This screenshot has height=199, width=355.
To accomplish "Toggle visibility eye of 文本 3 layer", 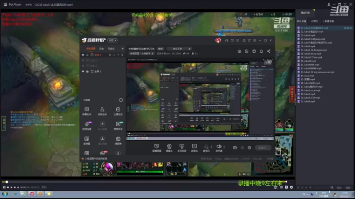I will [x=83, y=55].
